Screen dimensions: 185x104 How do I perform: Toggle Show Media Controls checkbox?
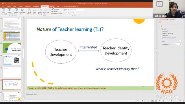(50, 14)
